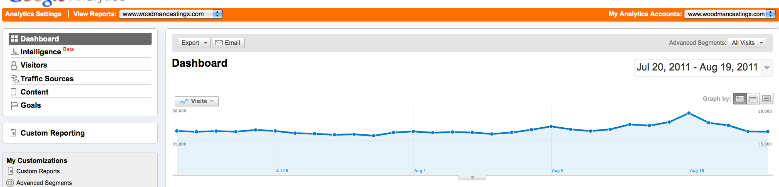Switch graph to the middle Graph by view
779x187 pixels.
(753, 99)
